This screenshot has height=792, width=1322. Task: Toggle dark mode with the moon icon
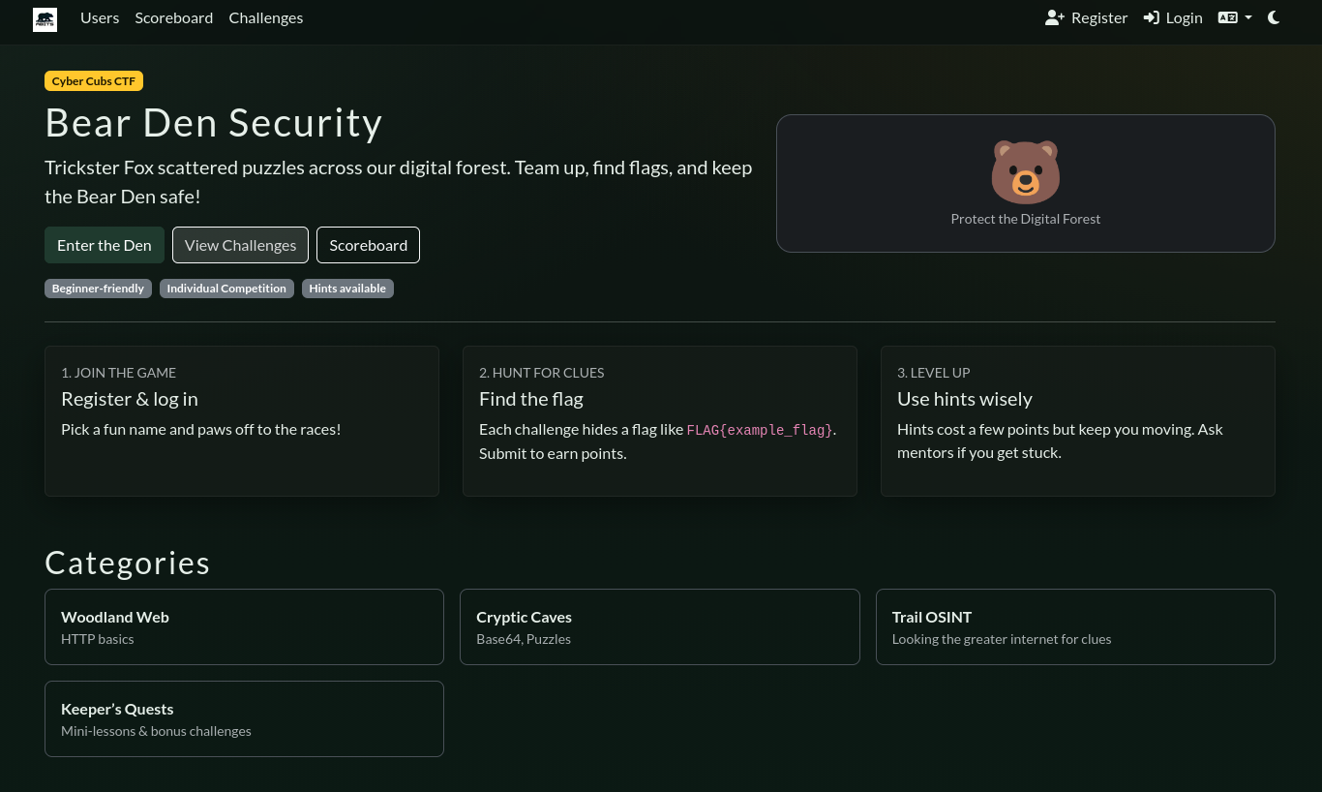coord(1274,17)
